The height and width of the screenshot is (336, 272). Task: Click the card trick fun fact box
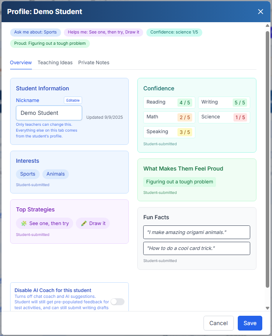pyautogui.click(x=197, y=248)
